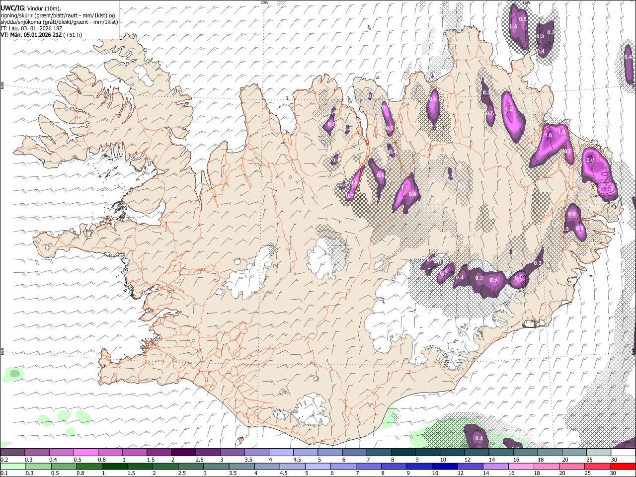Click the '20W' longitude label
636x477 pixels.
(264, 2)
